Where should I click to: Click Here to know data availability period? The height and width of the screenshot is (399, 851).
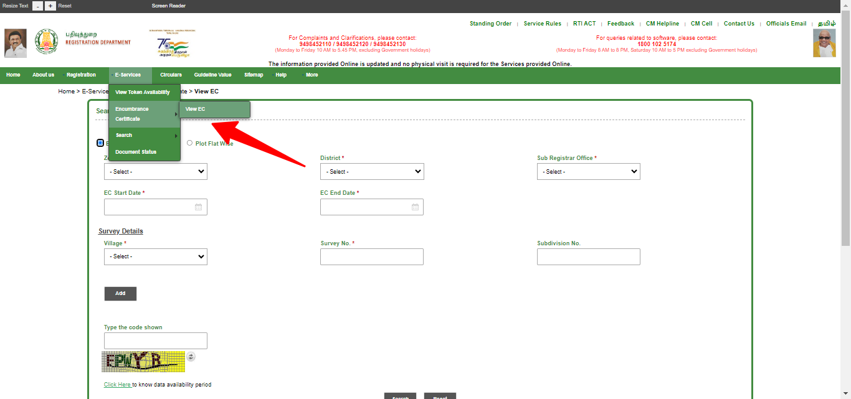point(117,384)
